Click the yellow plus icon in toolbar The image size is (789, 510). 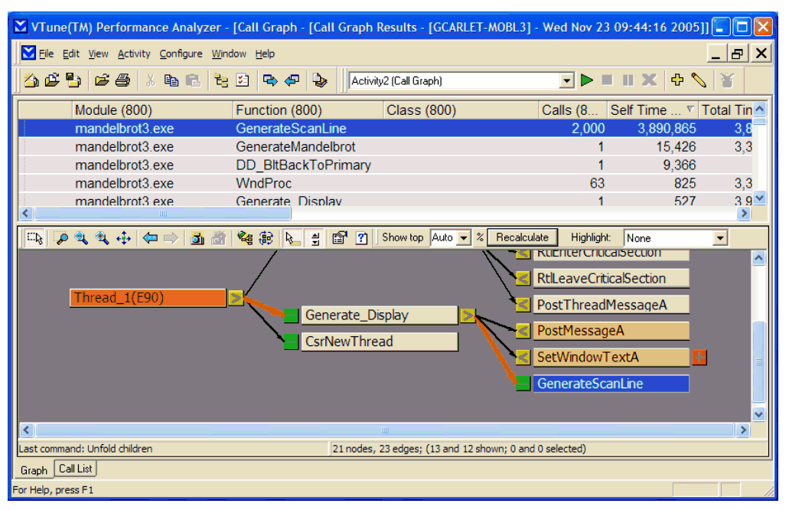[677, 80]
